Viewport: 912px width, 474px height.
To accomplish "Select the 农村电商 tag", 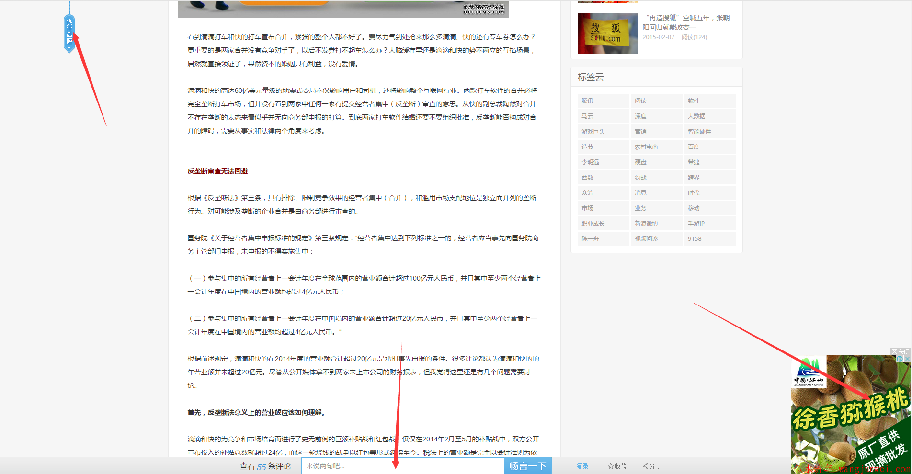I will [x=657, y=147].
